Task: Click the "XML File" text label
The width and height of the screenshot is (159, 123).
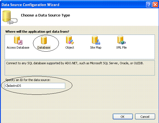Action: pos(121,47)
